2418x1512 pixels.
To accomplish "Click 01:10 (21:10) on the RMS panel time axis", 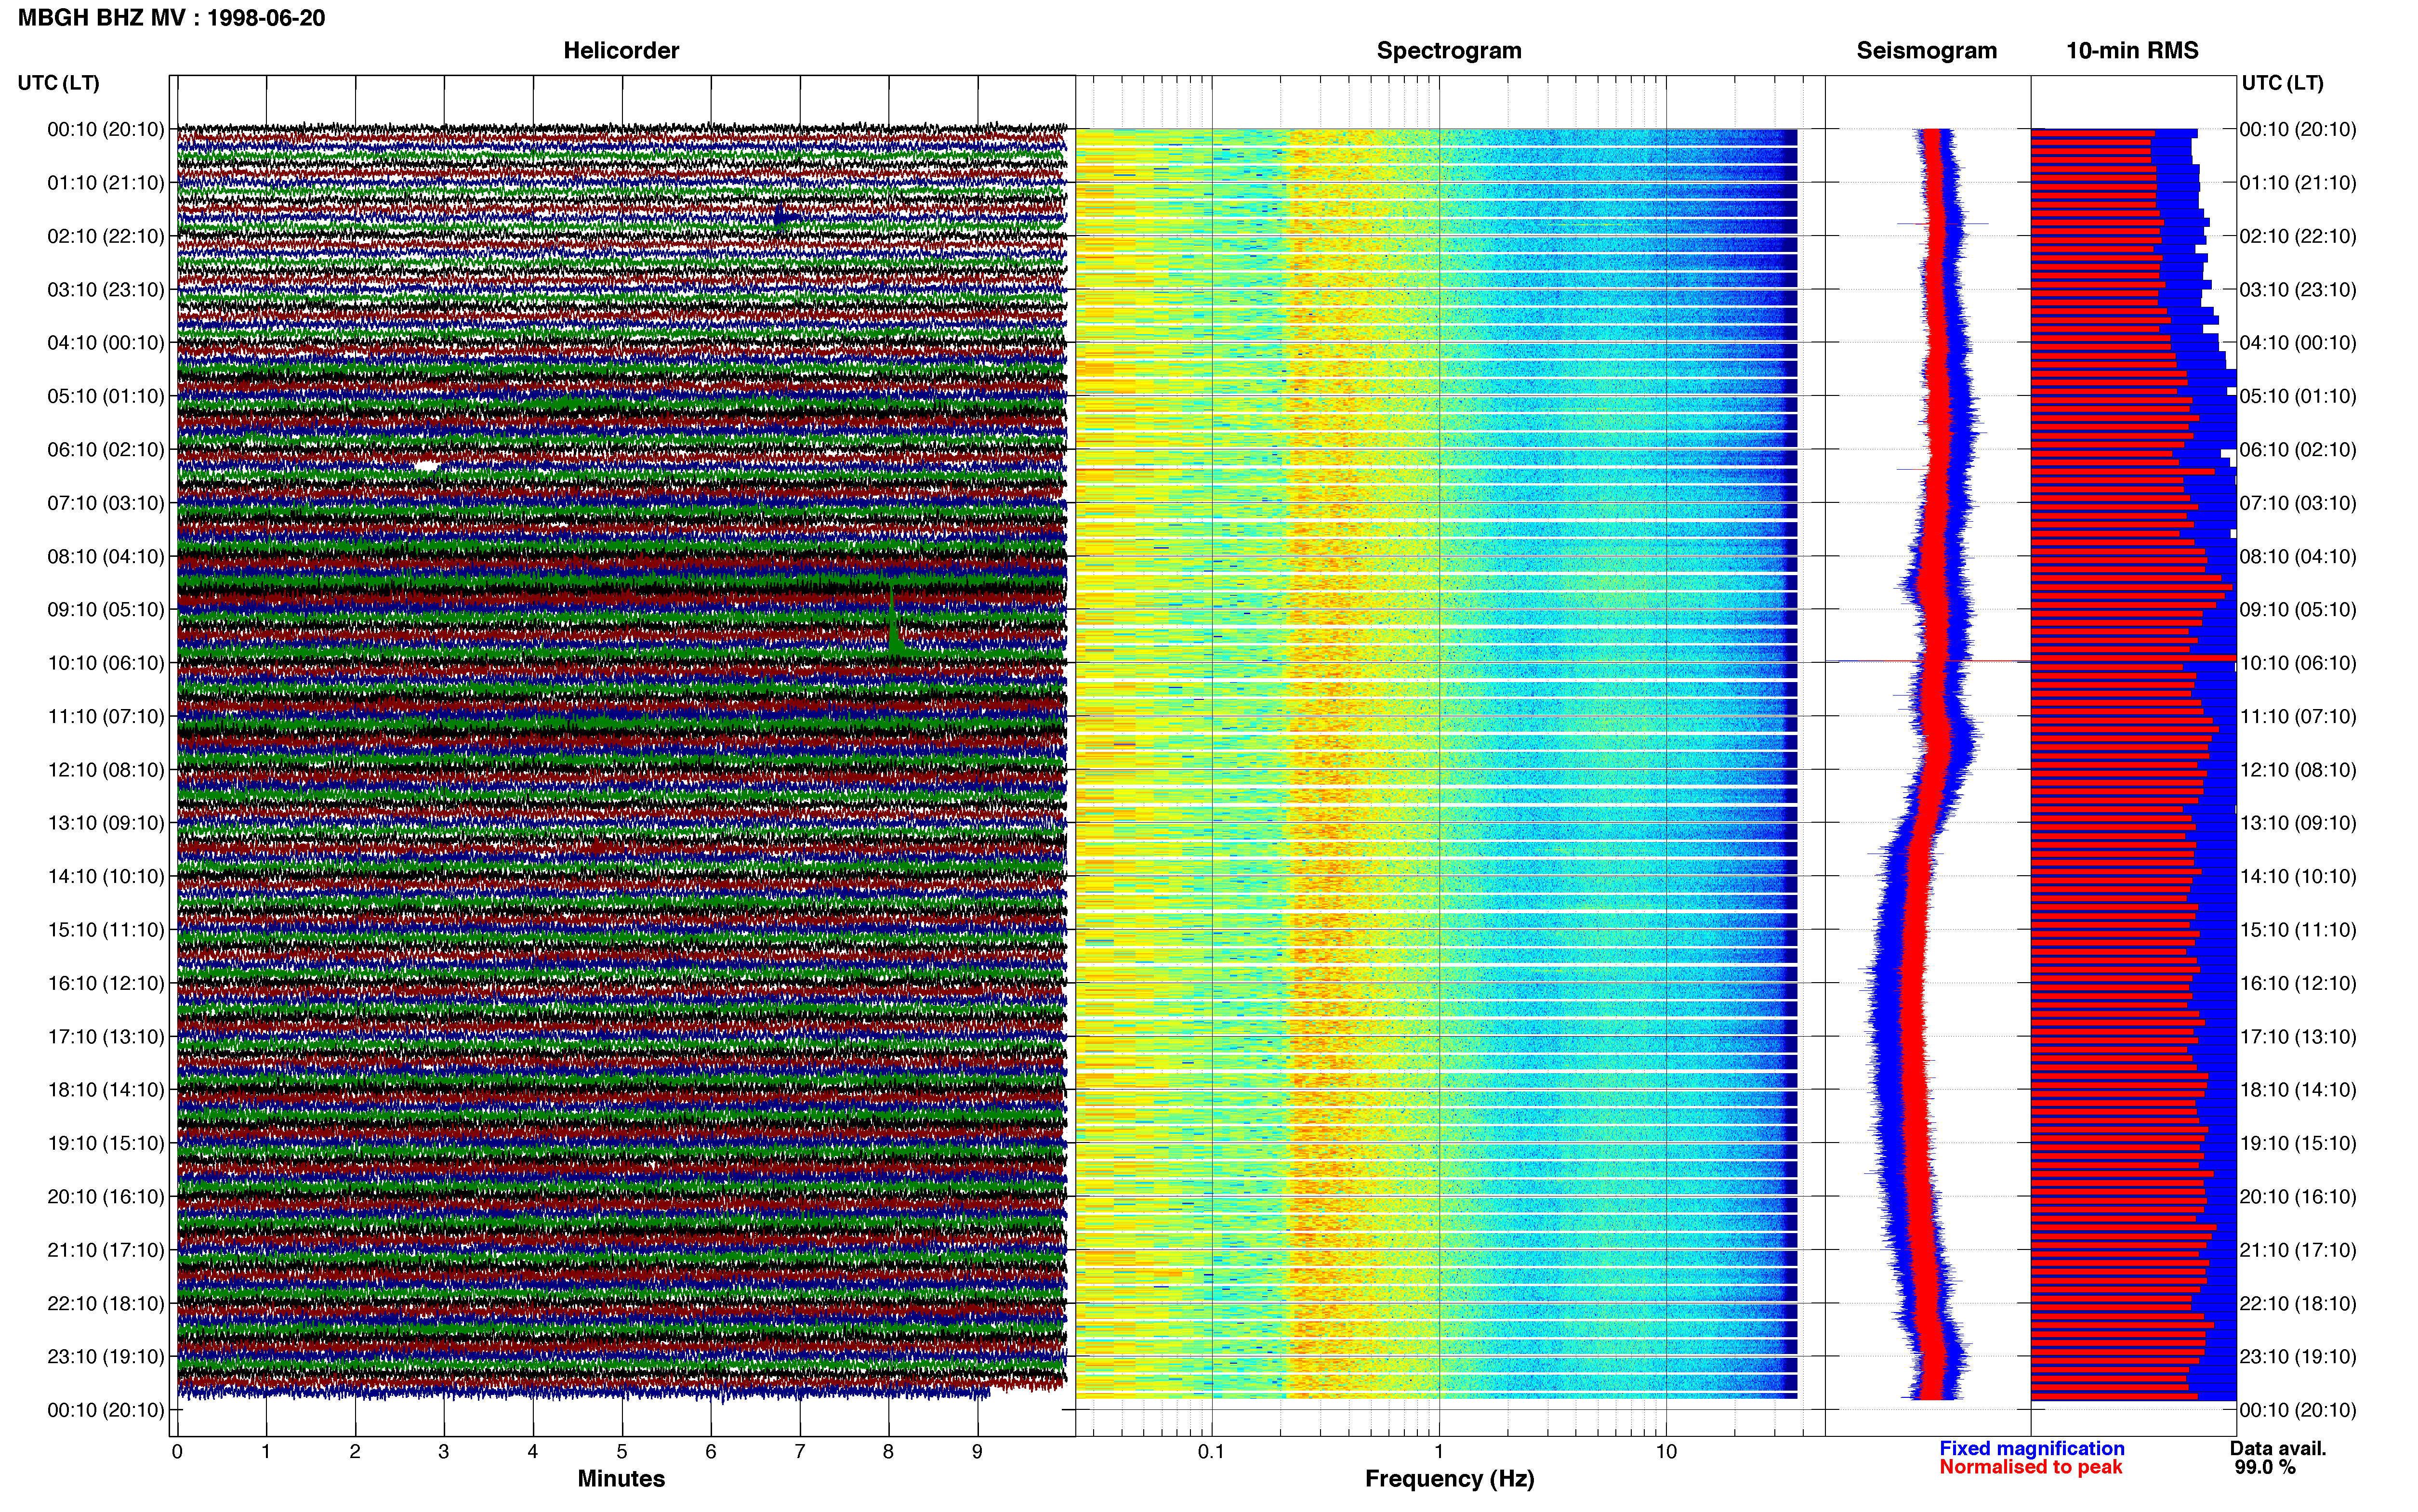I will click(2298, 183).
